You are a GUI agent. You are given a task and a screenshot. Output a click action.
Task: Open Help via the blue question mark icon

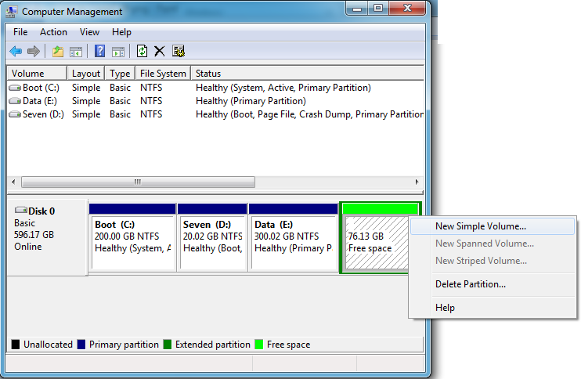pyautogui.click(x=99, y=52)
